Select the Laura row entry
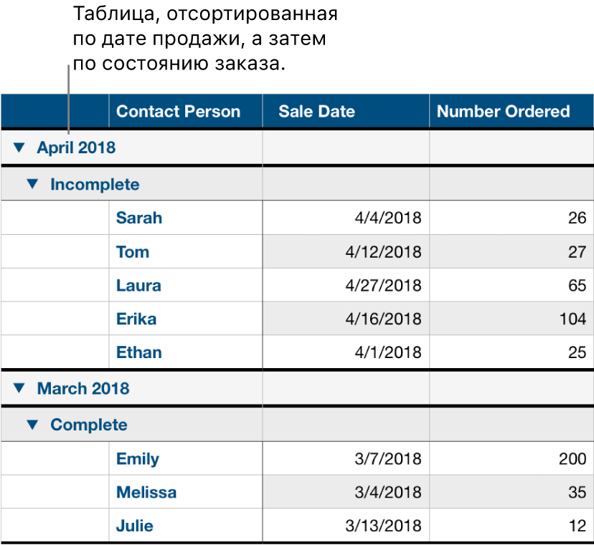This screenshot has width=594, height=545. (138, 285)
